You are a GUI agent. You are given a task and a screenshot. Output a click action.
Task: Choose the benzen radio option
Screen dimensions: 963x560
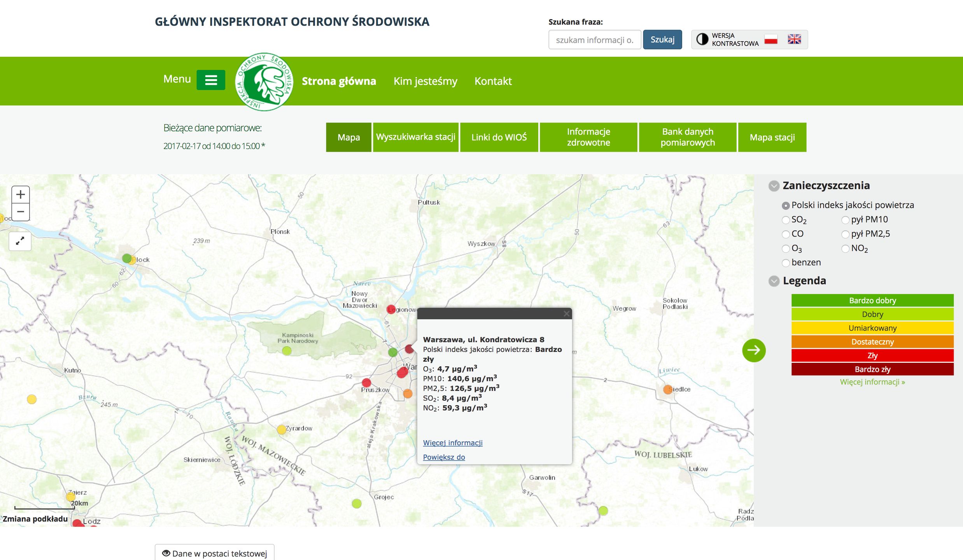(786, 263)
